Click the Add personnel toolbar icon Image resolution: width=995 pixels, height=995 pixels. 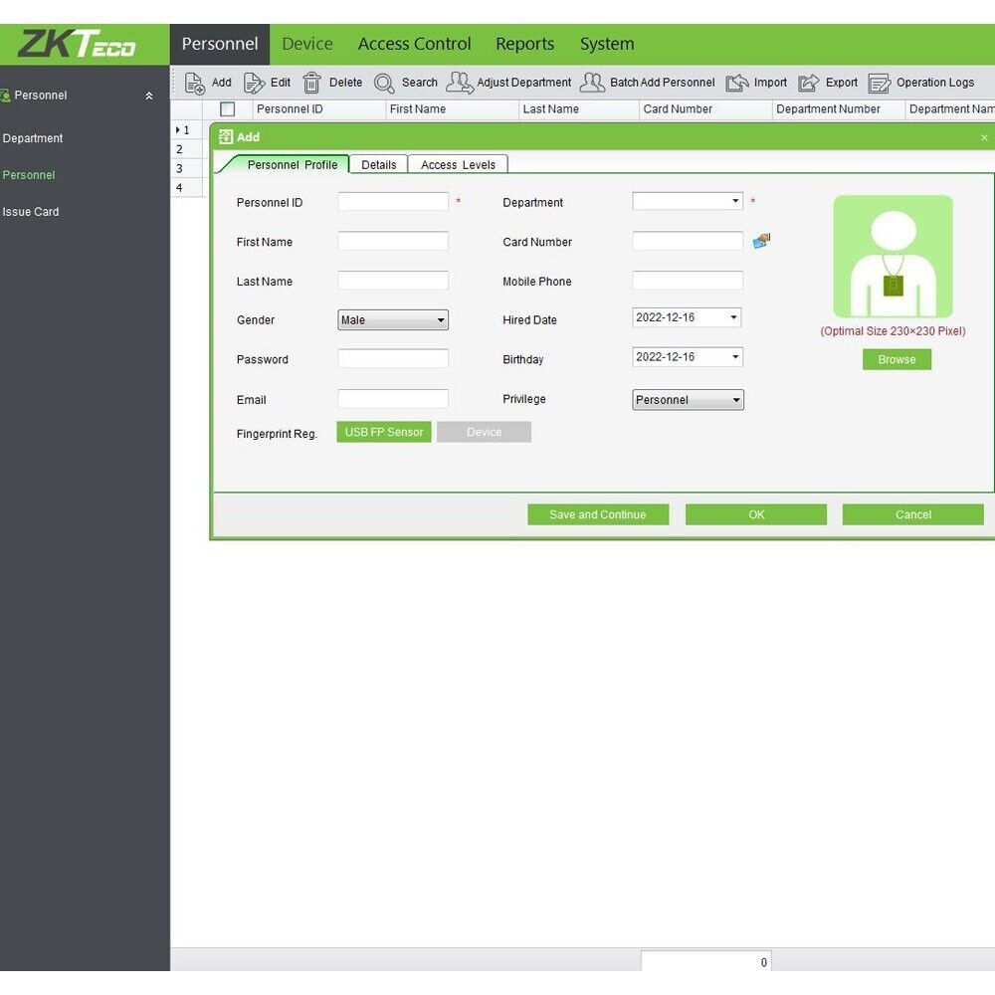coord(194,84)
